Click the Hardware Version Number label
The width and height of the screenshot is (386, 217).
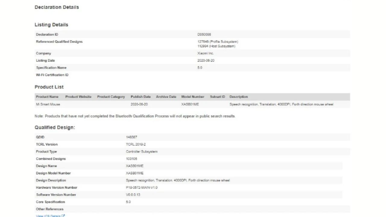57,188
